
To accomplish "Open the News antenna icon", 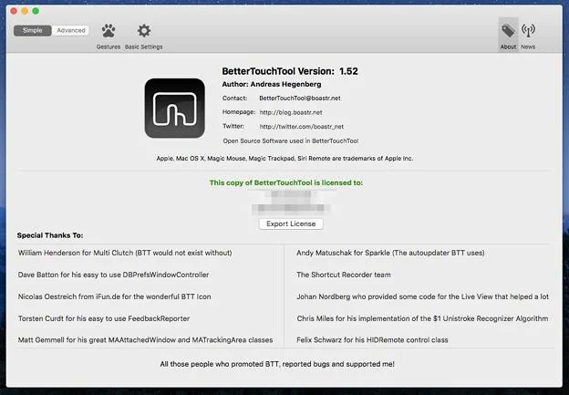I will point(528,30).
